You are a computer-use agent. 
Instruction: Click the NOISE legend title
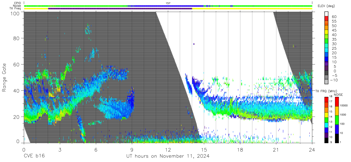pos(339,95)
